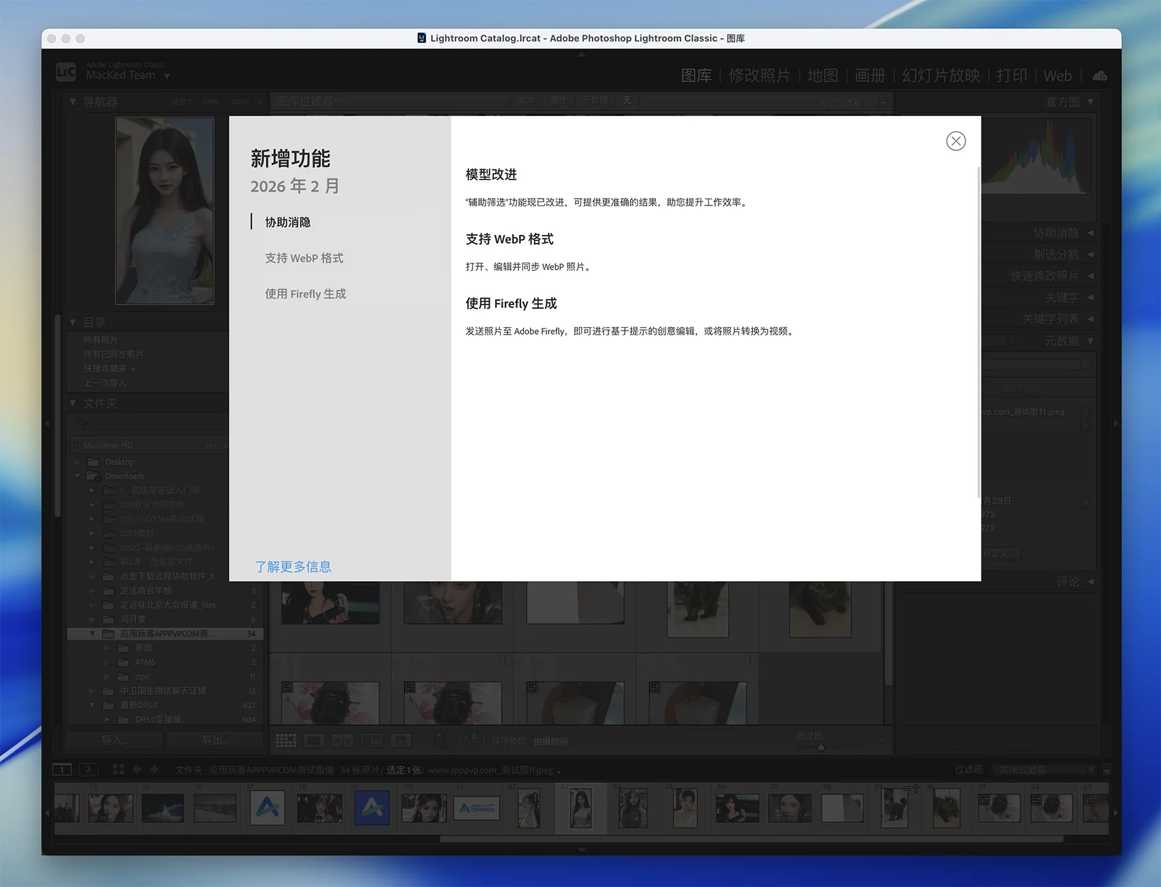Toggle second window display button 2
Viewport: 1161px width, 887px height.
(x=88, y=770)
